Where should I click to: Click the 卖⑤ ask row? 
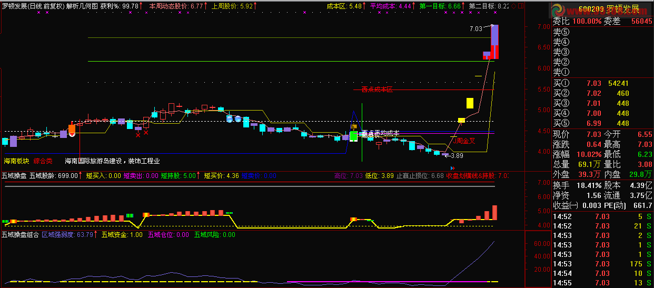(x=603, y=32)
